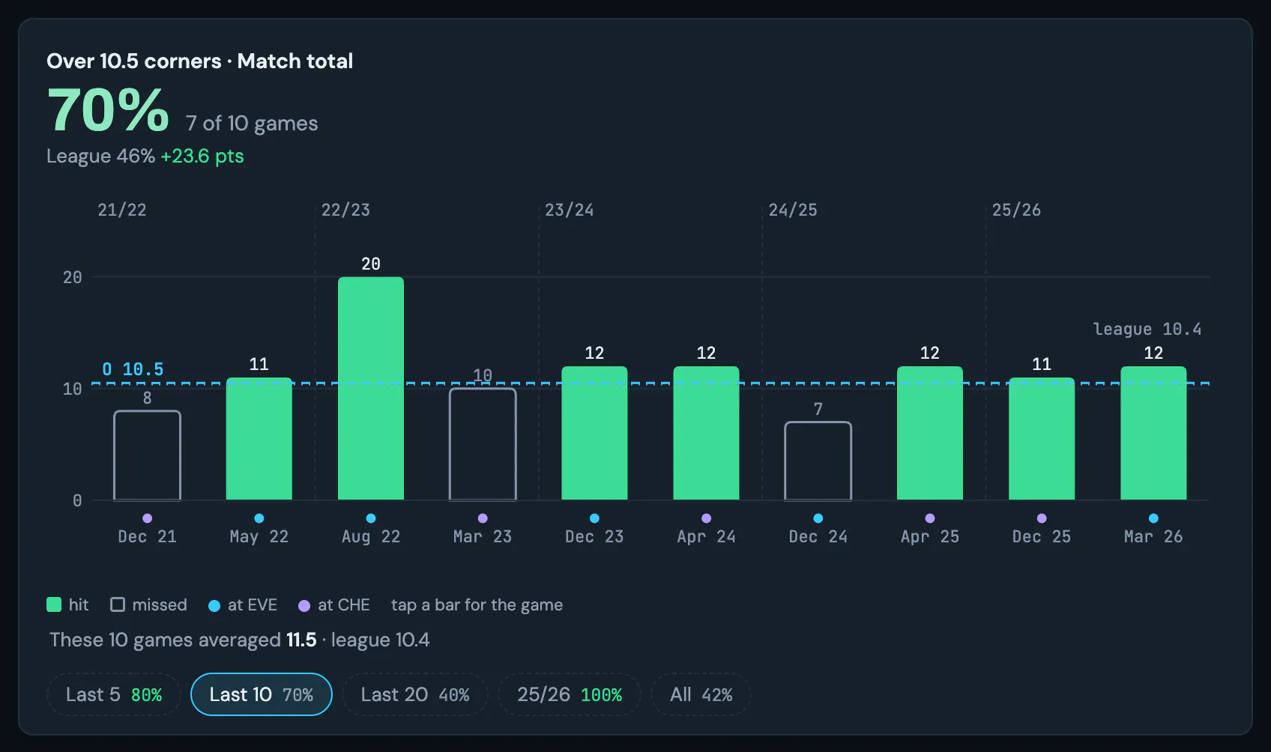
Task: Click the venue dot above Dec 23
Action: point(594,518)
